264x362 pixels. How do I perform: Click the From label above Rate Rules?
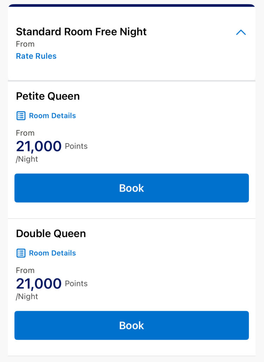tap(25, 44)
